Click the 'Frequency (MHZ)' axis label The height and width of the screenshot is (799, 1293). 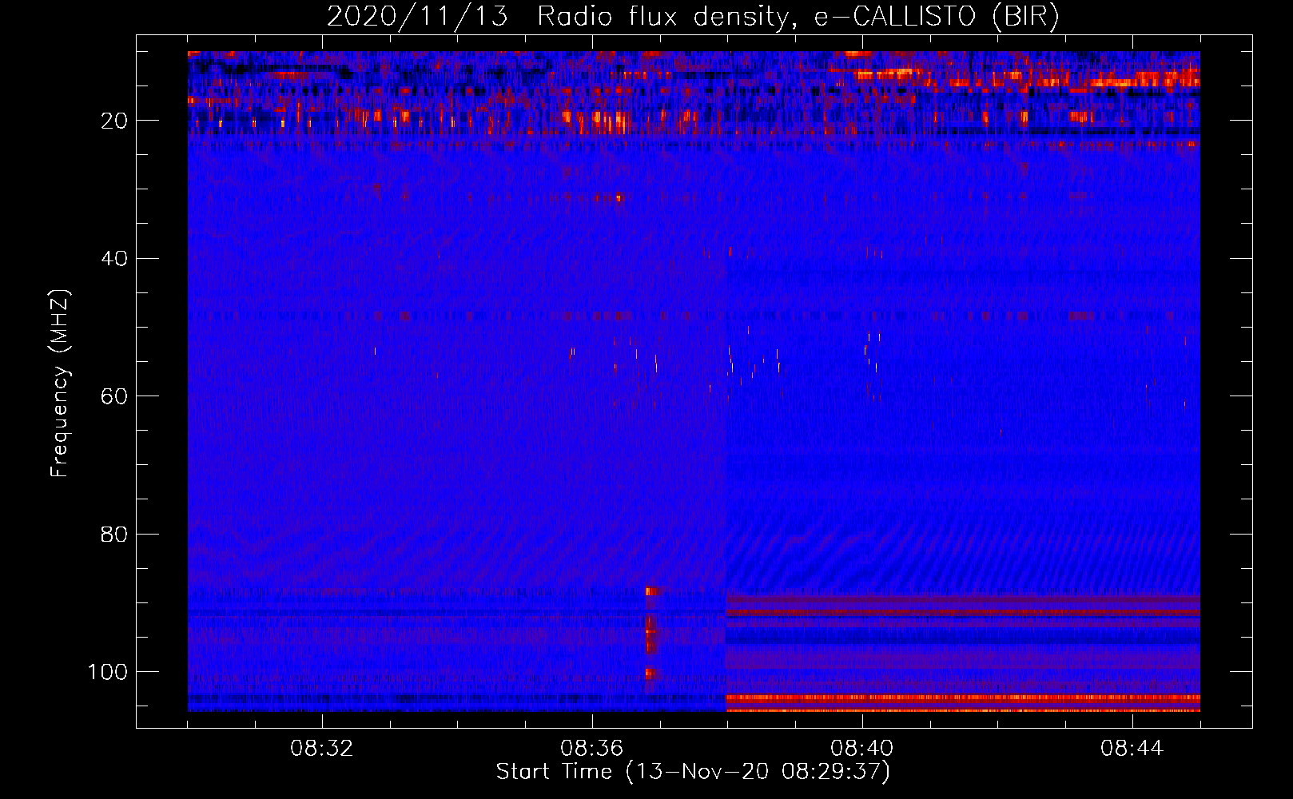point(60,383)
